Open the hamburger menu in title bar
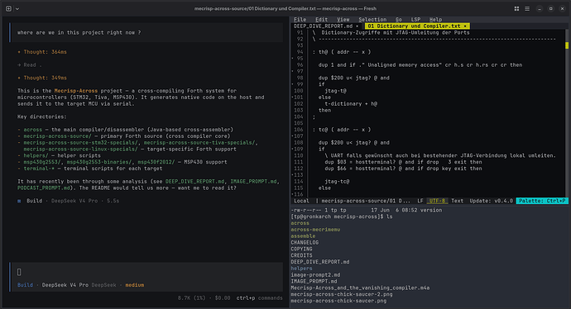571x309 pixels. 527,9
